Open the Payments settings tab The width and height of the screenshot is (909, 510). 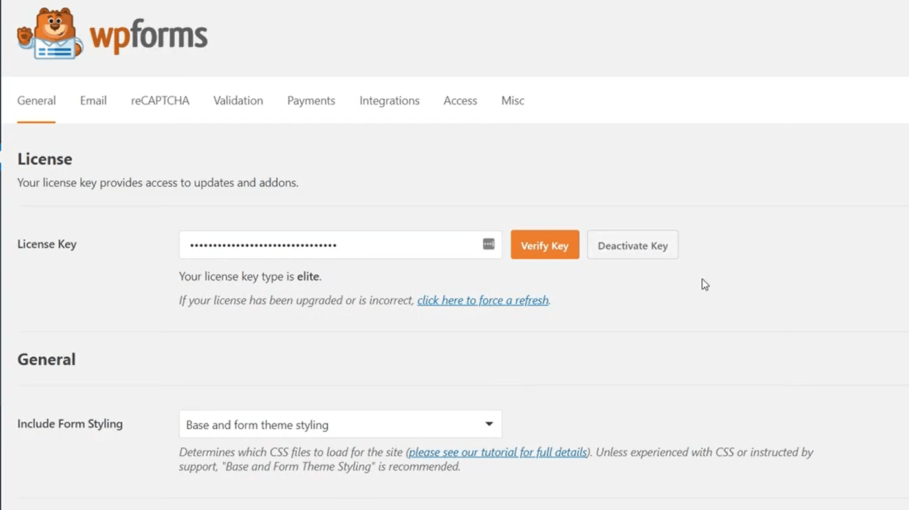point(311,101)
